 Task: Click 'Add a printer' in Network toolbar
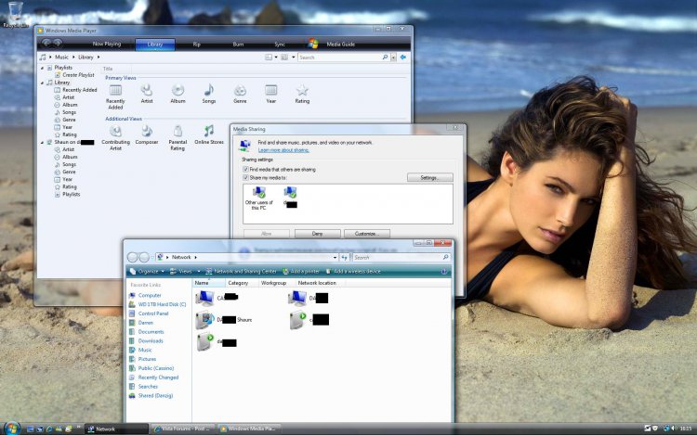tap(301, 272)
